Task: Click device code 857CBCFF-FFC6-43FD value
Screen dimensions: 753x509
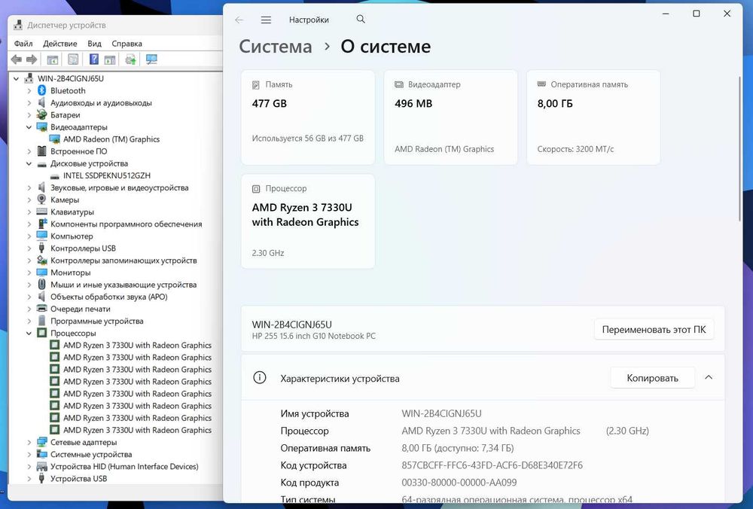Action: [492, 465]
